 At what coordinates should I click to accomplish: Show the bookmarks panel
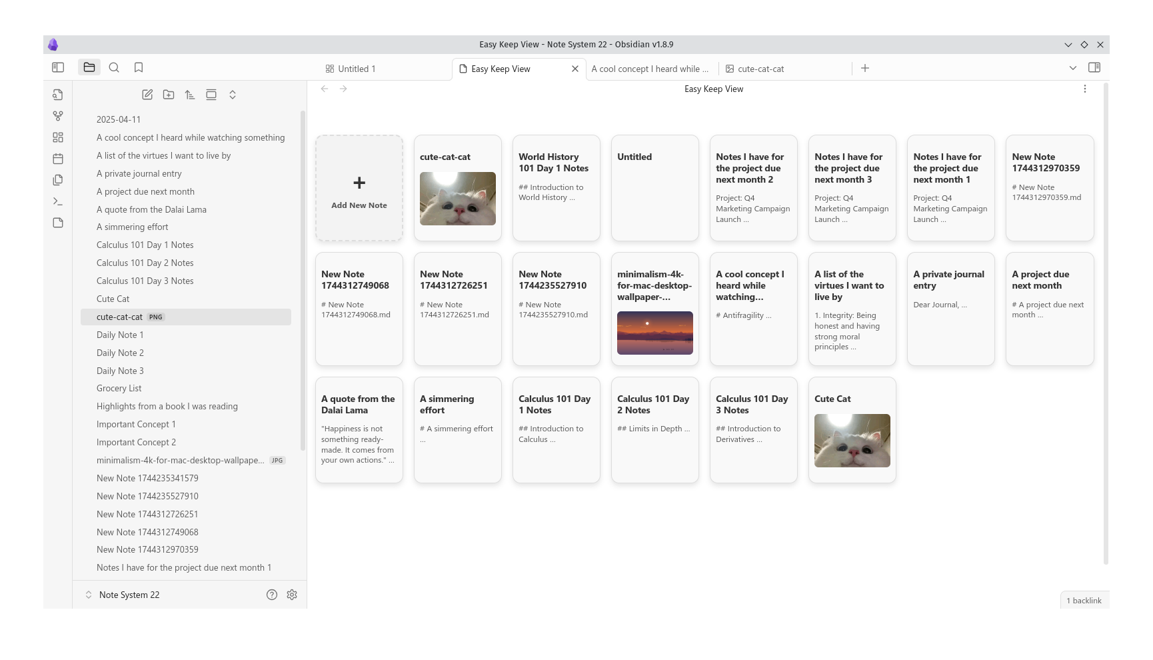coord(139,67)
